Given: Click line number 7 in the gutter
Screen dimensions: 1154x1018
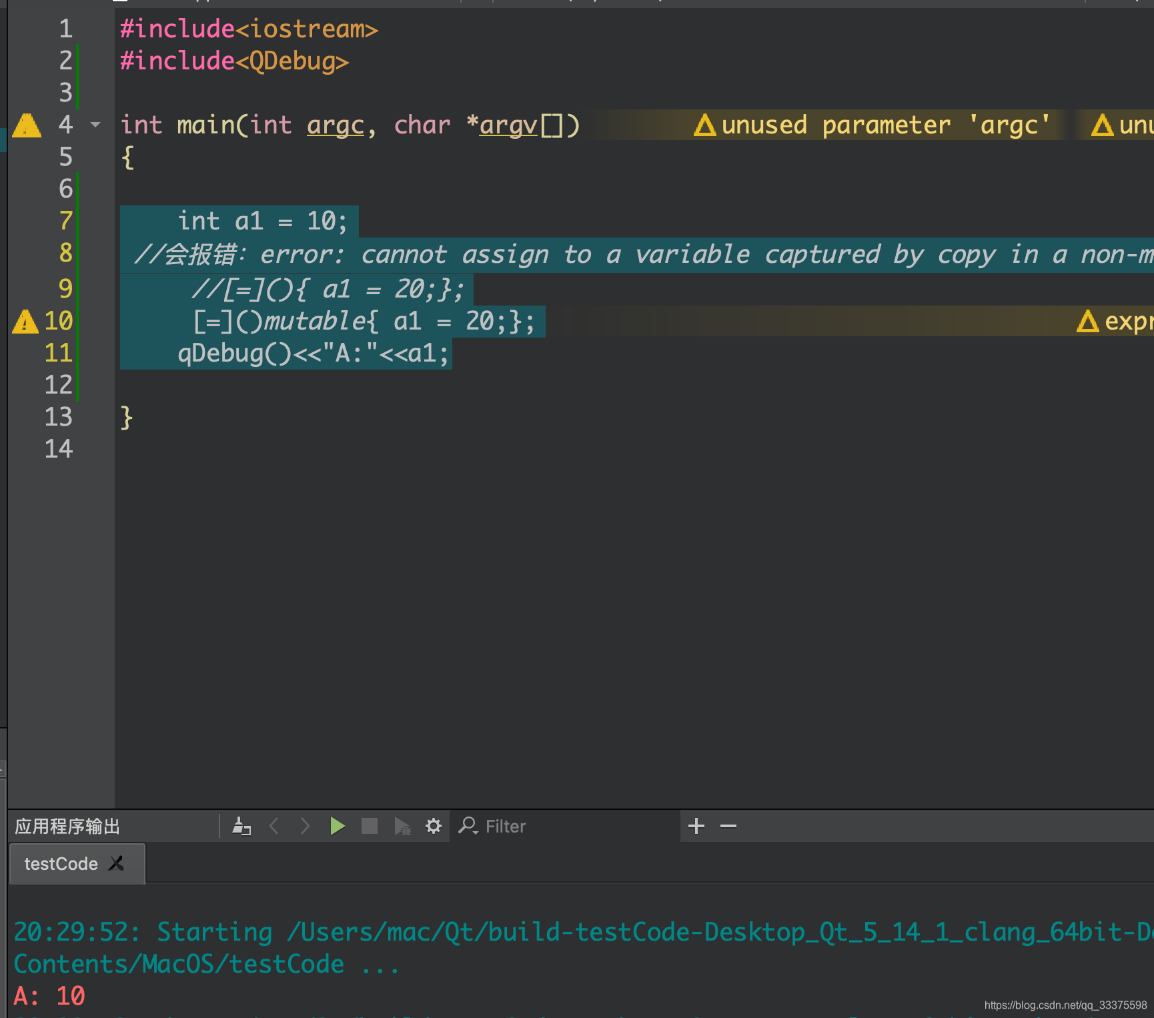Looking at the screenshot, I should [65, 221].
